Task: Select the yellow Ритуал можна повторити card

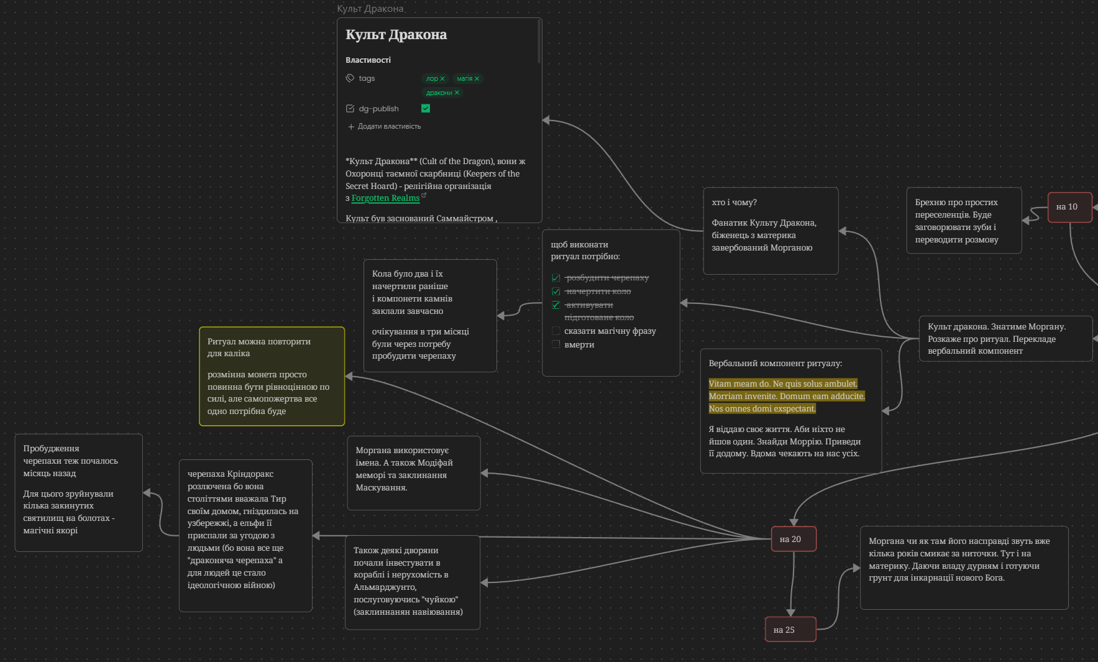Action: coord(272,376)
